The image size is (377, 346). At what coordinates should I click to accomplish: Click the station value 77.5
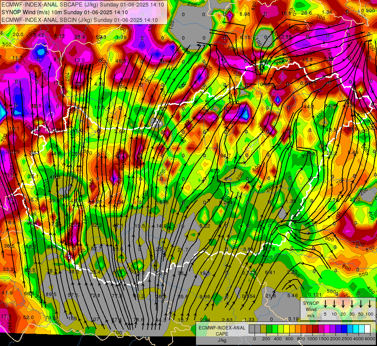point(117,296)
